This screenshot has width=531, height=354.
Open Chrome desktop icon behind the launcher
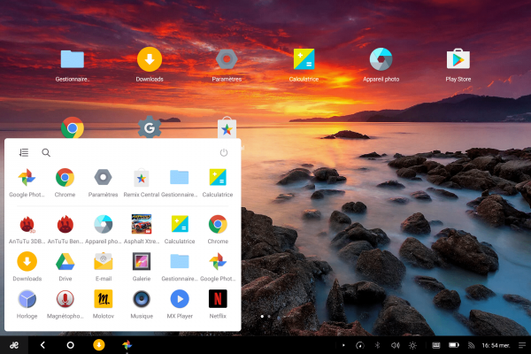click(73, 127)
